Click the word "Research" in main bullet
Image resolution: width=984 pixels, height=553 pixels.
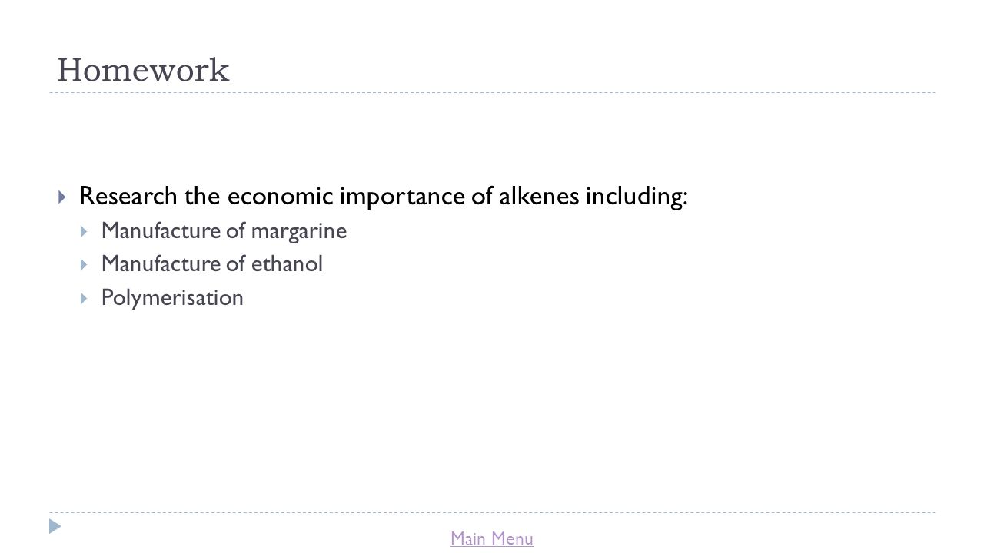coord(128,197)
